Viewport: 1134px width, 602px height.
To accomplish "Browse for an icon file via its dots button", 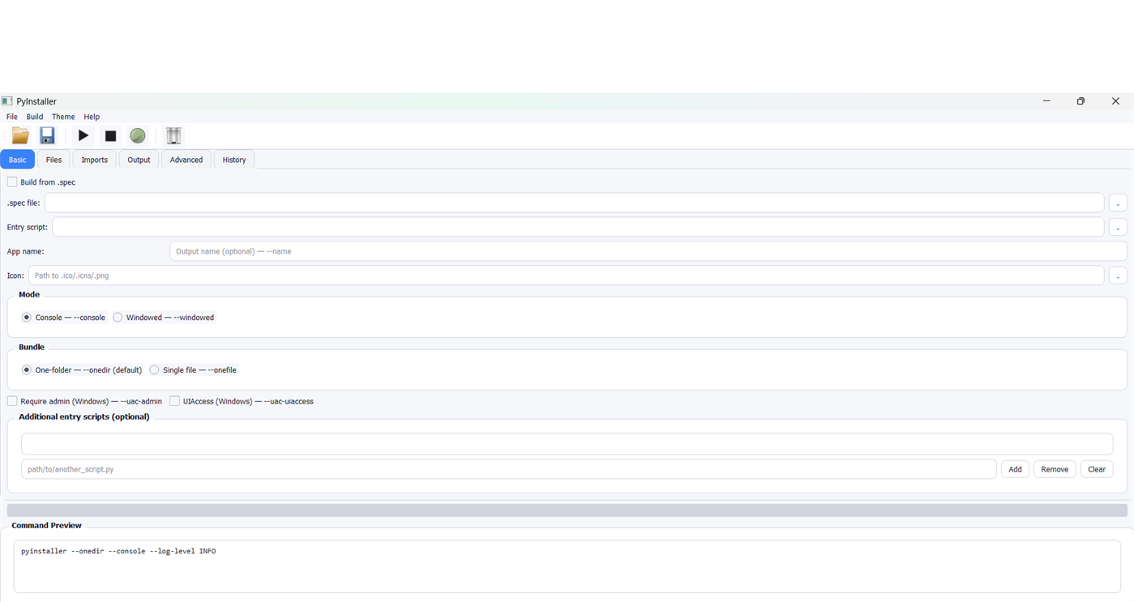I will (1117, 275).
